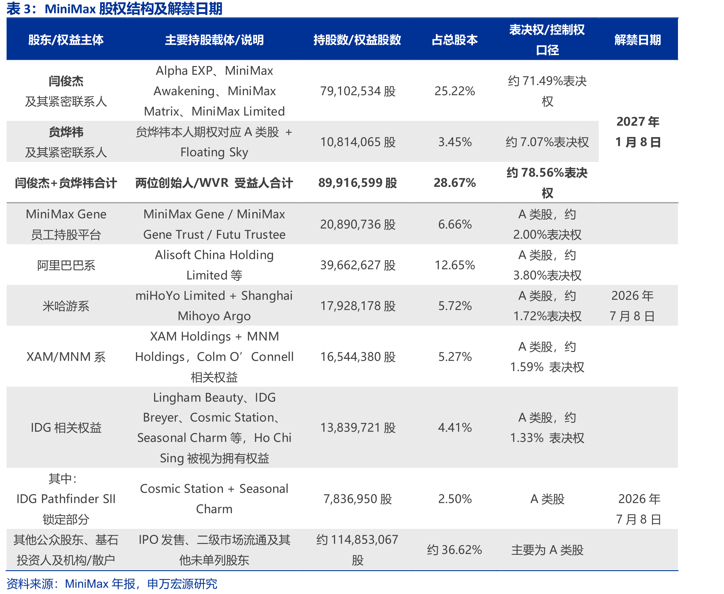Click the cell '约 71.49%表决权'

click(x=547, y=91)
